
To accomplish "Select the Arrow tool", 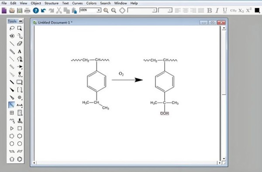I will pyautogui.click(x=20, y=67).
